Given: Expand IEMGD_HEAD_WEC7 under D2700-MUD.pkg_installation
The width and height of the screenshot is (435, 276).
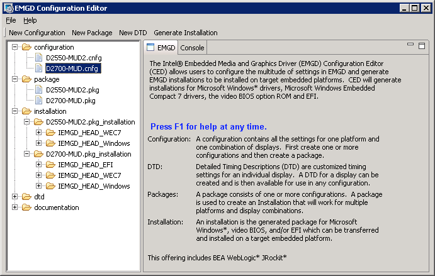Looking at the screenshot, I should point(38,175).
